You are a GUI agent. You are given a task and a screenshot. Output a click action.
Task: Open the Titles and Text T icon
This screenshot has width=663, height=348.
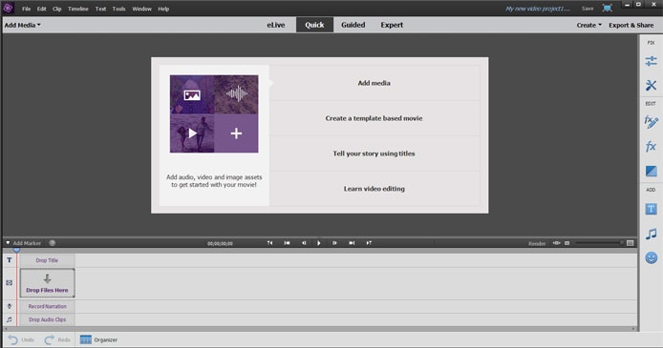(x=652, y=209)
